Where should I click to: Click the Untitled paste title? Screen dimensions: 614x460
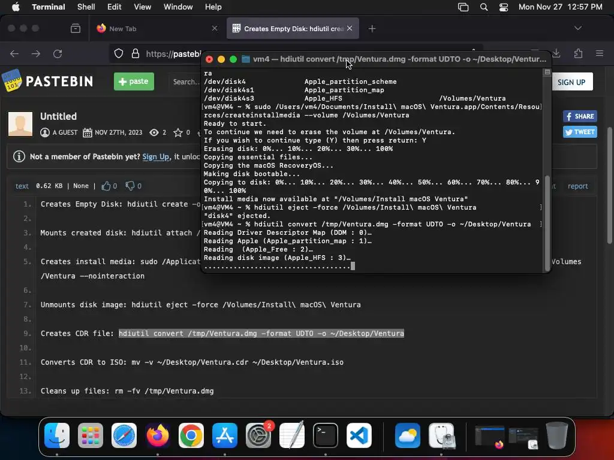coord(58,116)
